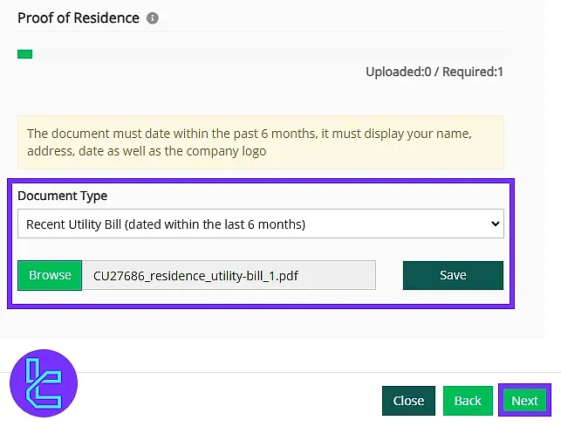This screenshot has width=561, height=427.
Task: Proceed with the Next button
Action: coord(524,401)
